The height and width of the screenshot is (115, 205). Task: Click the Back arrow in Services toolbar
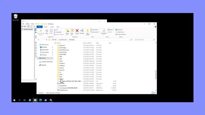(23, 27)
